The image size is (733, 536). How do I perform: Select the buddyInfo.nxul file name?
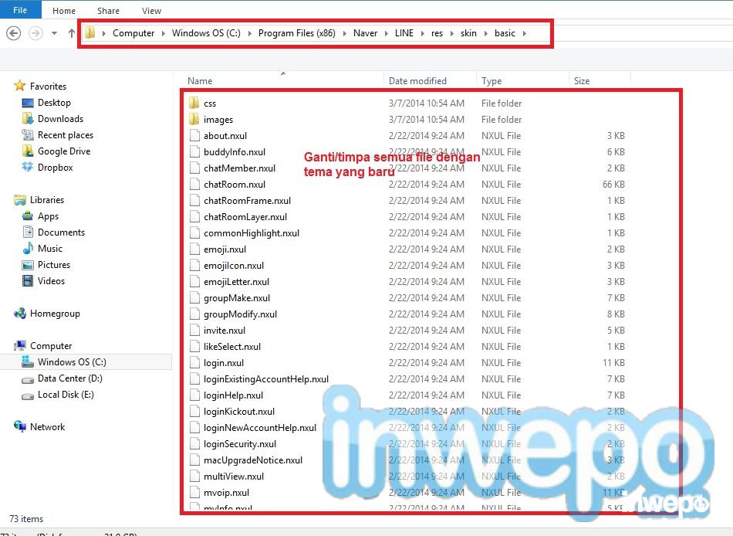click(235, 151)
